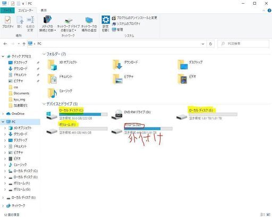Open メディアの接続と切断 ribbon item

pos(47,24)
